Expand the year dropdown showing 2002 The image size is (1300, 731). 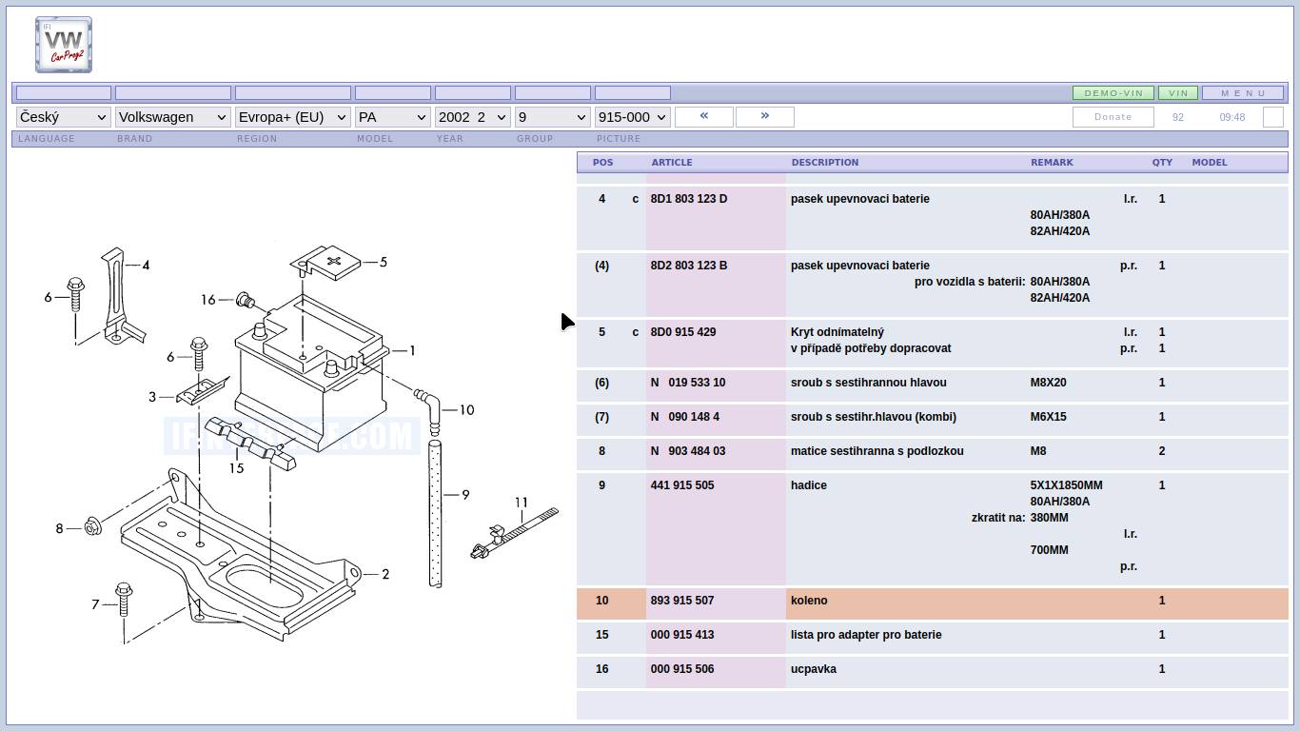(x=473, y=117)
